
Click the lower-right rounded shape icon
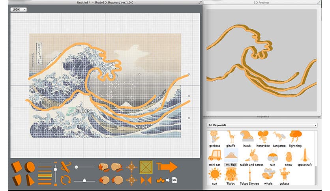(x=118, y=180)
